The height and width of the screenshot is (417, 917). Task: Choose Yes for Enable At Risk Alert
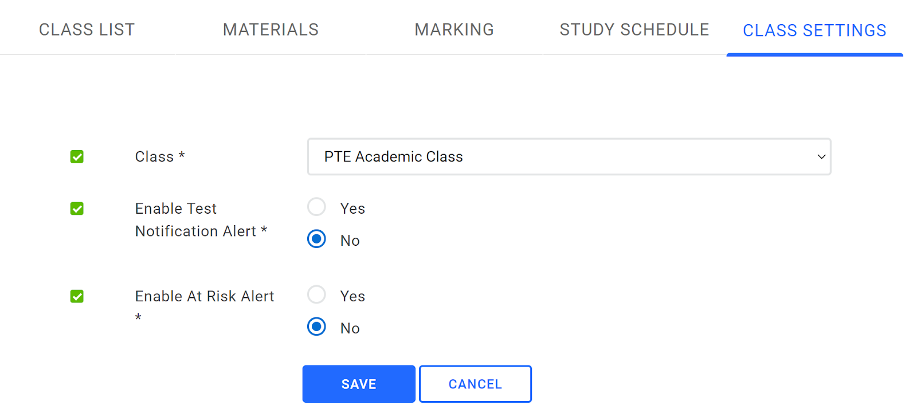tap(316, 294)
